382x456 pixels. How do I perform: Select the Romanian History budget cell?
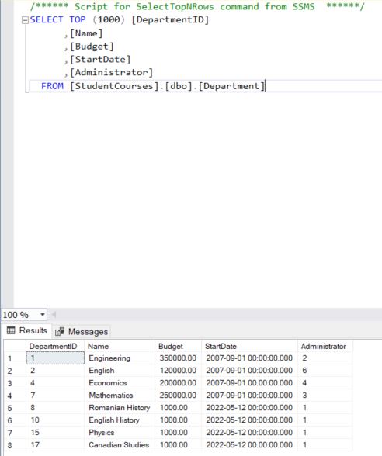pos(179,408)
